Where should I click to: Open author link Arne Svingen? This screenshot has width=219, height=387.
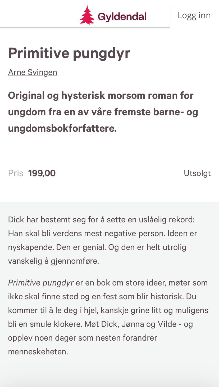(x=33, y=72)
